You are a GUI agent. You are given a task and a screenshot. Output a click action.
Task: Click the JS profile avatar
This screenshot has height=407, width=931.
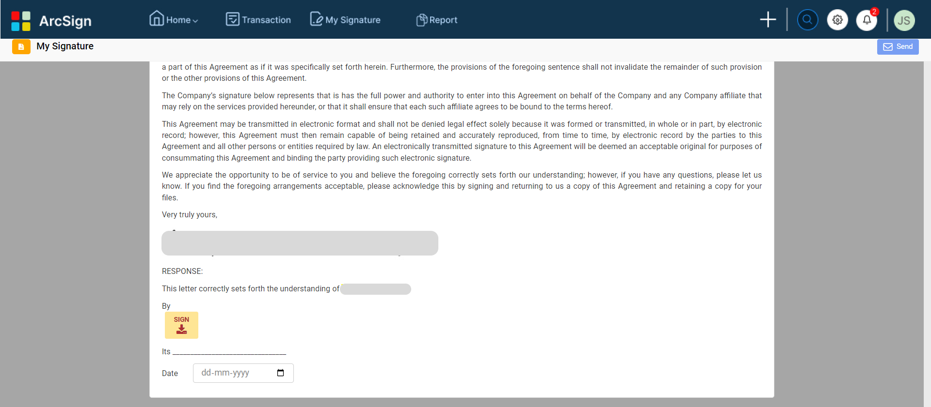point(904,20)
